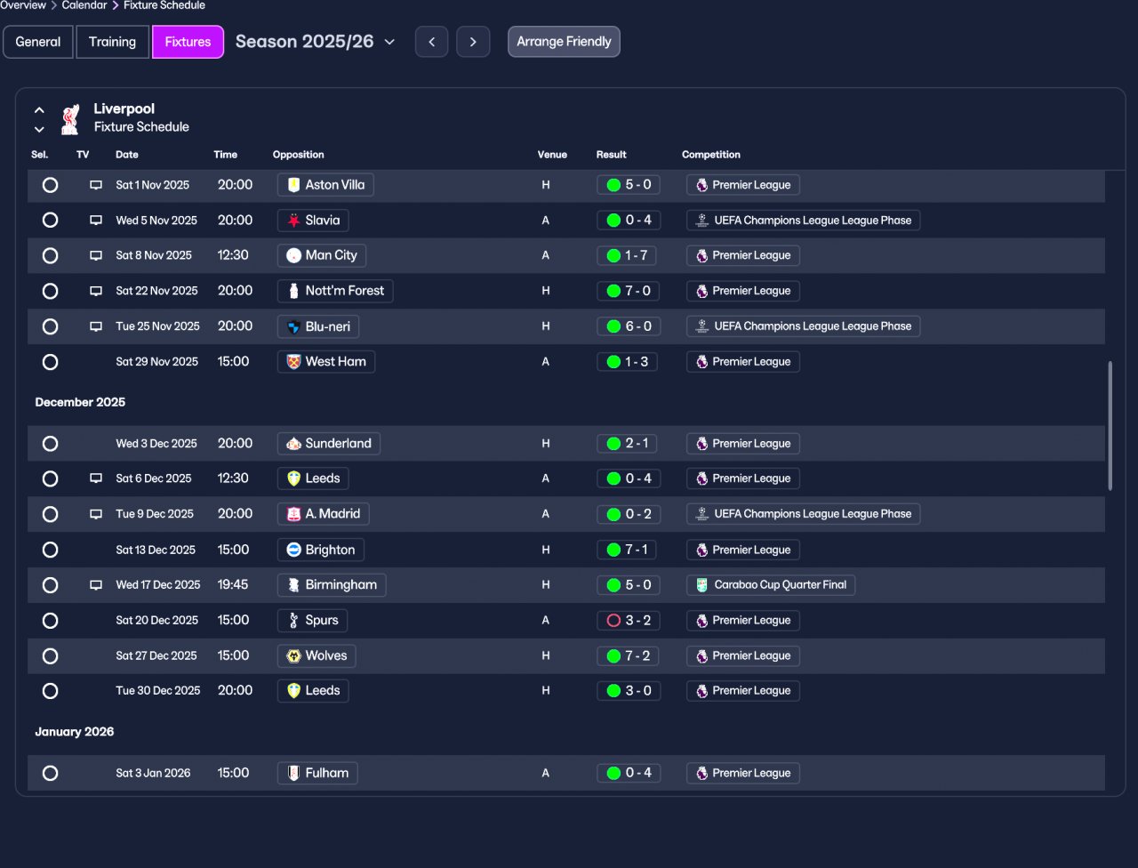Sort by the Competition column header

711,155
